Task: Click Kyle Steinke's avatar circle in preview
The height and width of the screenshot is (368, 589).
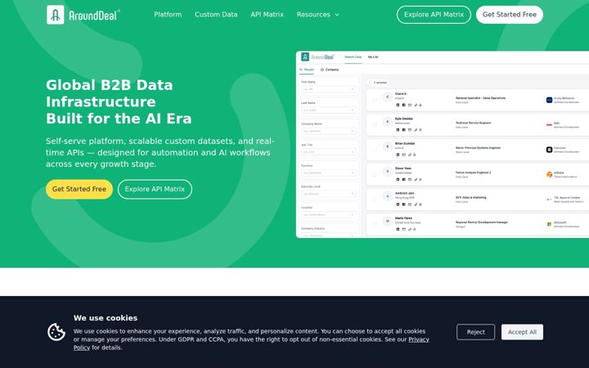Action: tap(388, 122)
